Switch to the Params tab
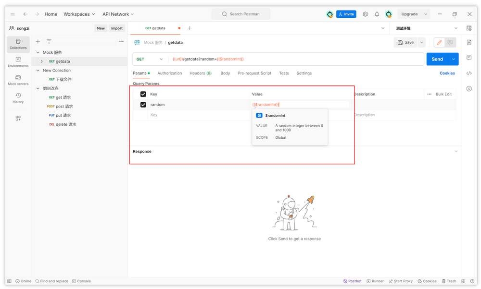Screen dimensions: 481x289 point(141,73)
